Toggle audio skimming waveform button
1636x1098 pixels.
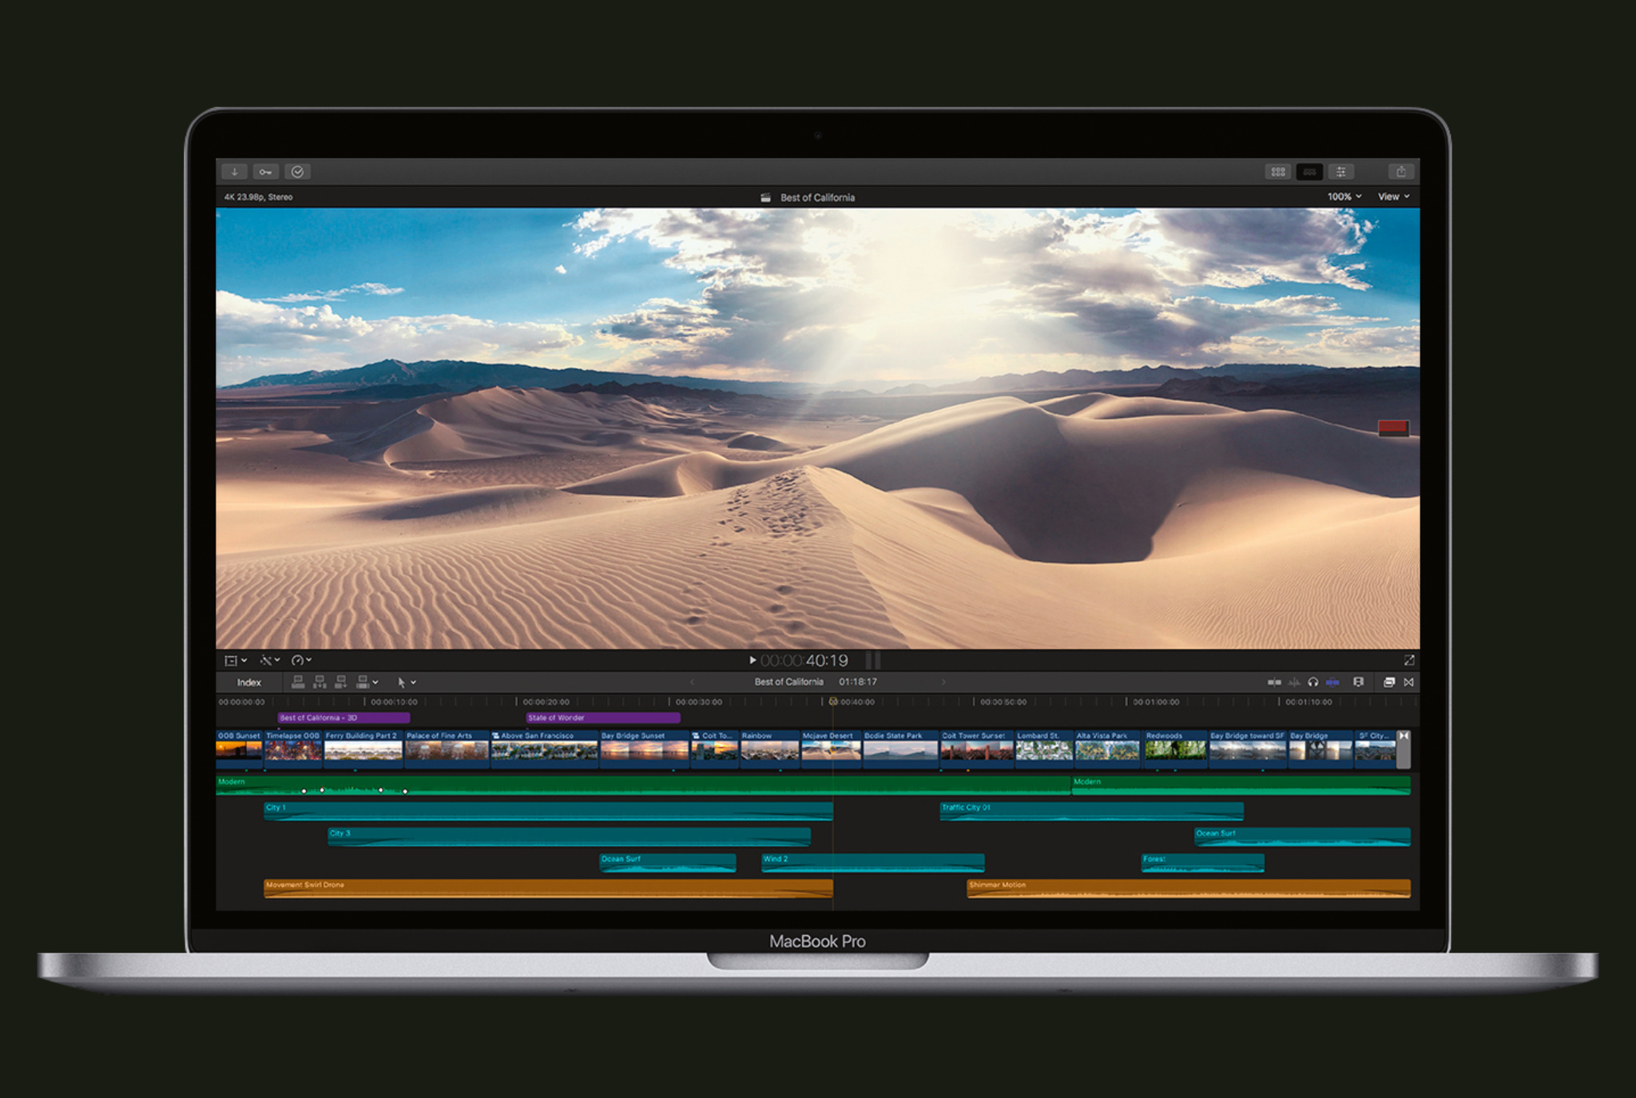(1294, 682)
